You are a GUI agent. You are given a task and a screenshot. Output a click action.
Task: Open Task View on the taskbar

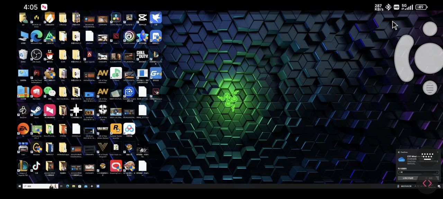point(62,186)
